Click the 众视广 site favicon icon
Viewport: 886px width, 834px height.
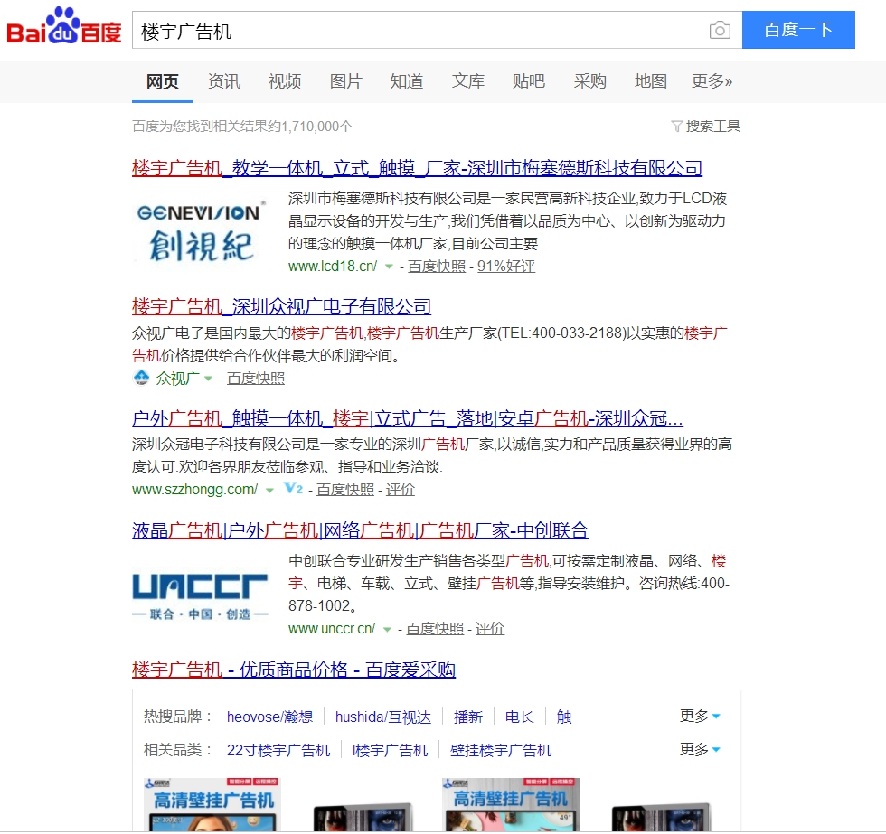[141, 377]
